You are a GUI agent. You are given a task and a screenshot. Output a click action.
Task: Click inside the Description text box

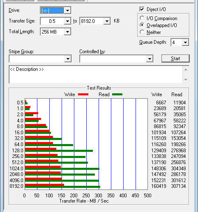pyautogui.click(x=96, y=74)
